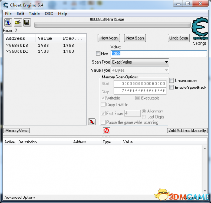
Task: Select address 756860EC in results
Action: click(x=45, y=51)
